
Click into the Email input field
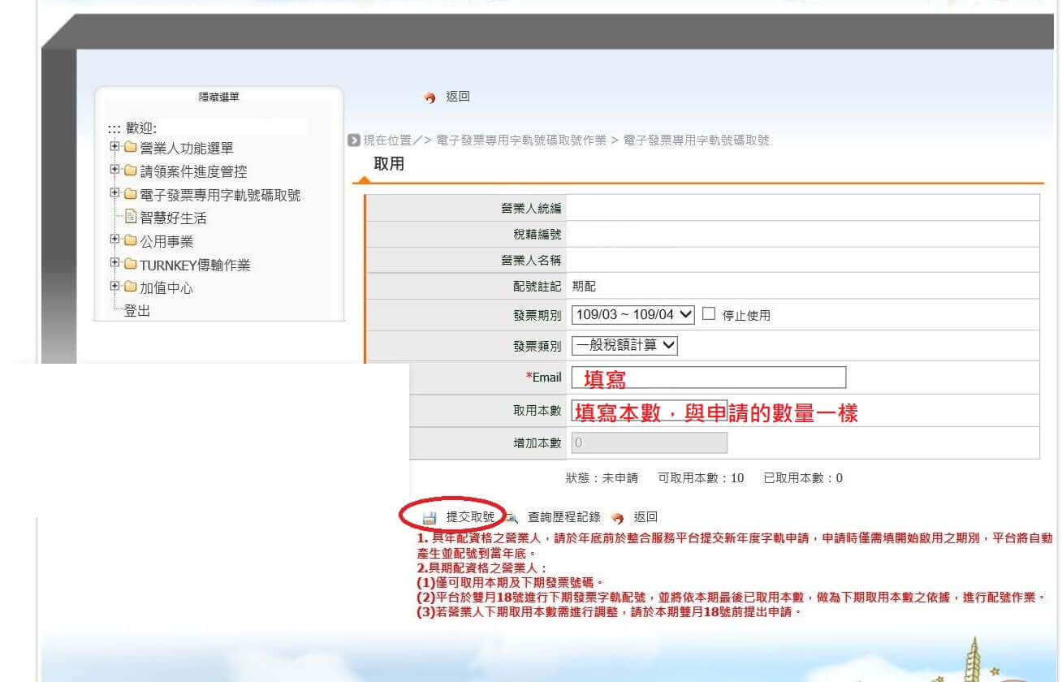[708, 378]
